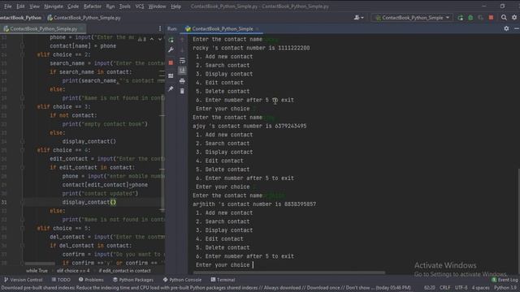Open Version Control tool window
520x292 pixels.
tap(23, 280)
